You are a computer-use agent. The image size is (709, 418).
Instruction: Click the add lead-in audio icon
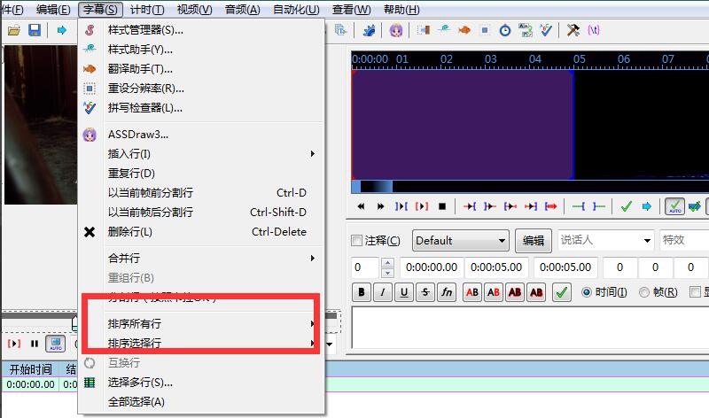(x=579, y=206)
